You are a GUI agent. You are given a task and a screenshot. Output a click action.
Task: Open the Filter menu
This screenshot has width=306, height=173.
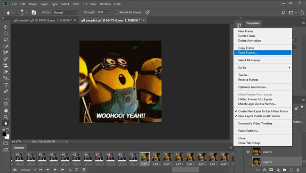(x=76, y=4)
